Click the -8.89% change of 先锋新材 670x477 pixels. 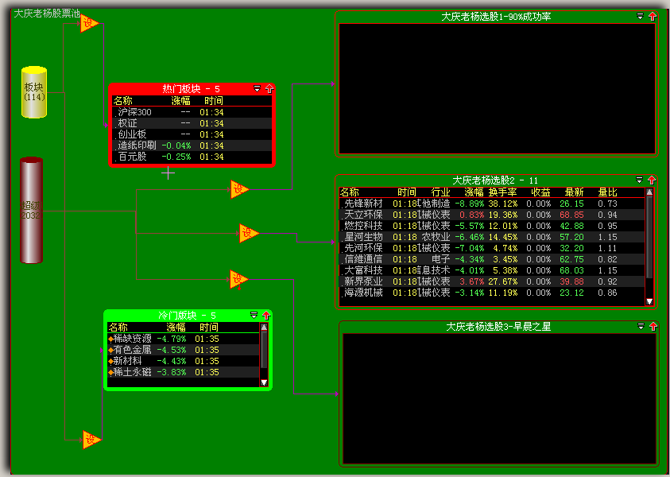[x=469, y=204]
